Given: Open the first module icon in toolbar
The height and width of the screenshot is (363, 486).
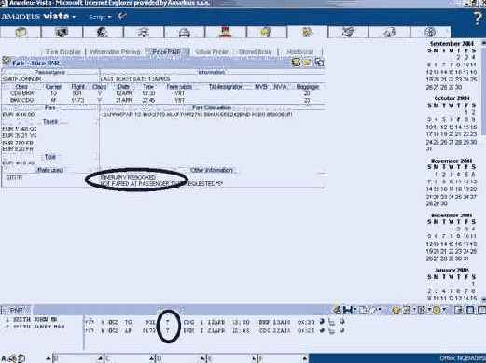Looking at the screenshot, I should click(x=21, y=33).
